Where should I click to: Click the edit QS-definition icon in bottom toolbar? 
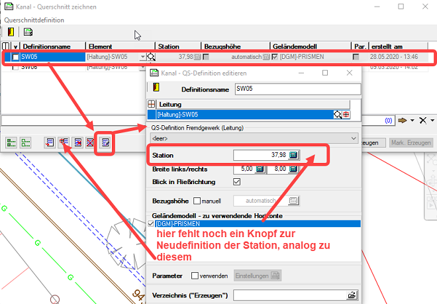(105, 142)
